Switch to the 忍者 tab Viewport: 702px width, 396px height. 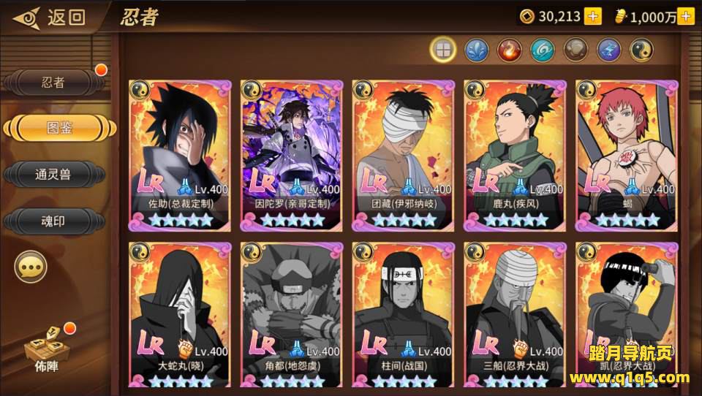point(53,83)
